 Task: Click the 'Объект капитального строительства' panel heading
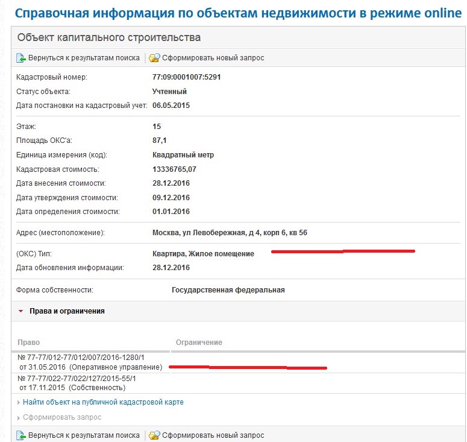point(108,38)
